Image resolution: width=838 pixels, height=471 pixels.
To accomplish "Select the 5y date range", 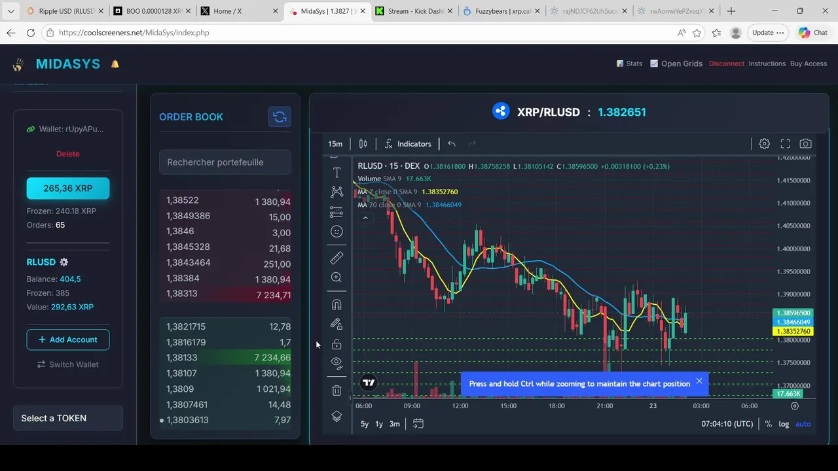I will (x=365, y=424).
